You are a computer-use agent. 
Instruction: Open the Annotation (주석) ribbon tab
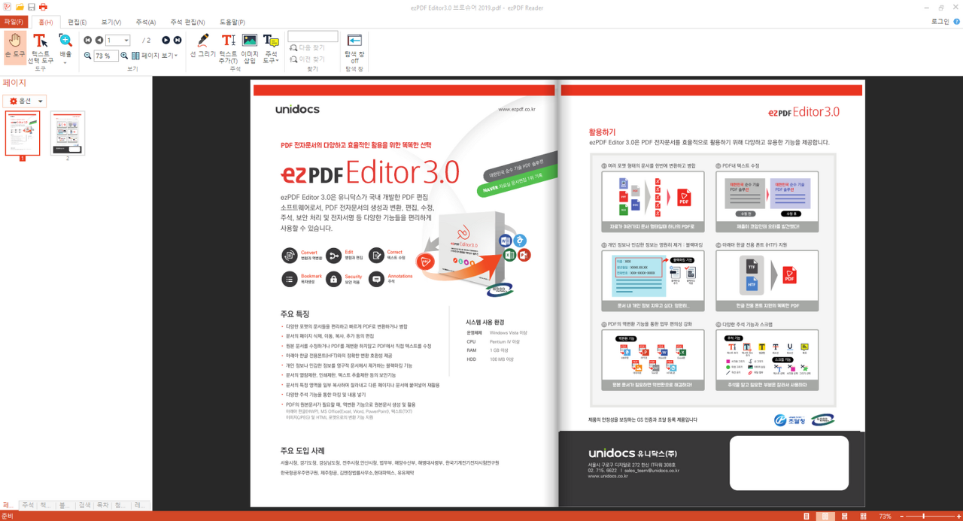(146, 23)
